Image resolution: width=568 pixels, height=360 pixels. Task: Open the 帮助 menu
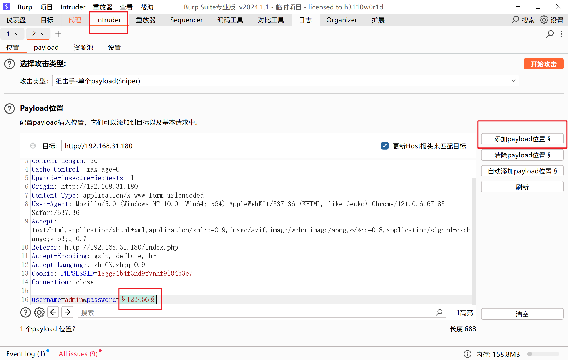pos(147,7)
